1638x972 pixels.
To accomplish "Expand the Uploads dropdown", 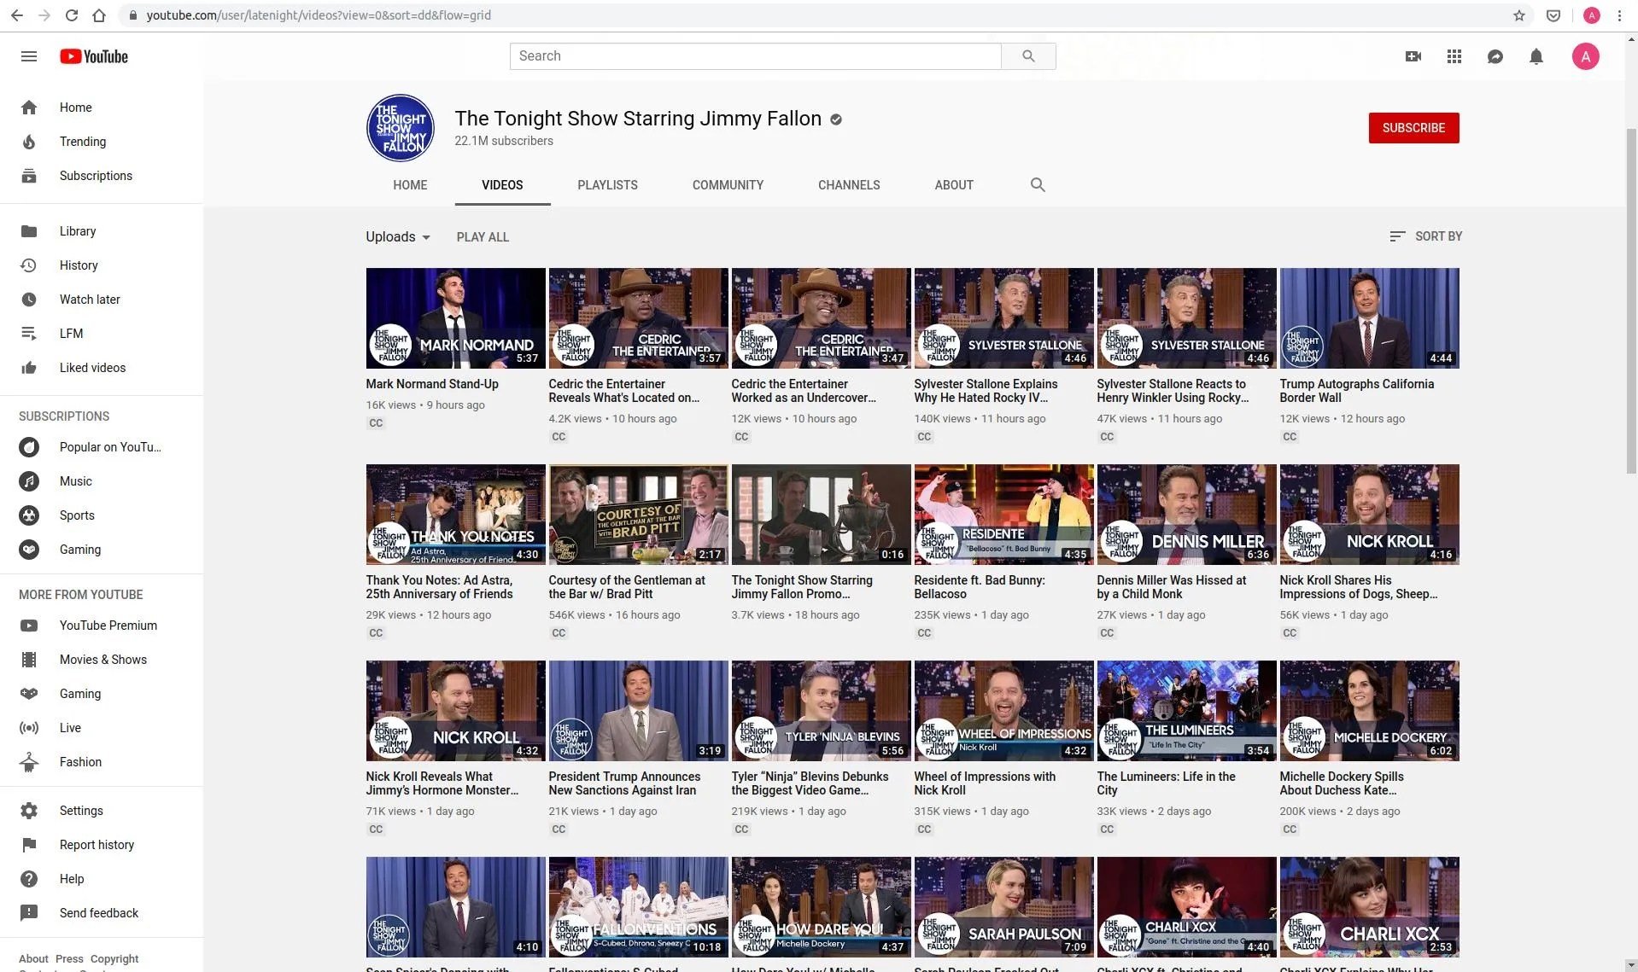I will (398, 237).
